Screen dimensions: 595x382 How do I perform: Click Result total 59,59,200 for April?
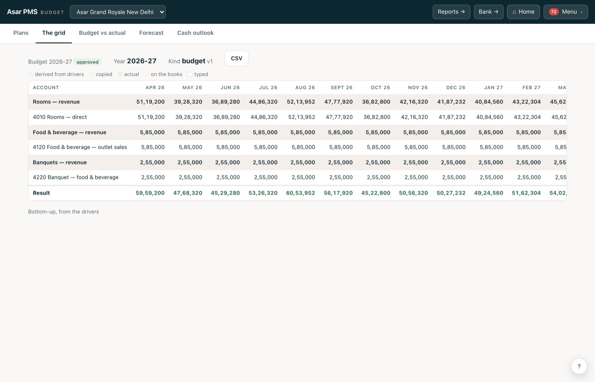[x=150, y=193]
